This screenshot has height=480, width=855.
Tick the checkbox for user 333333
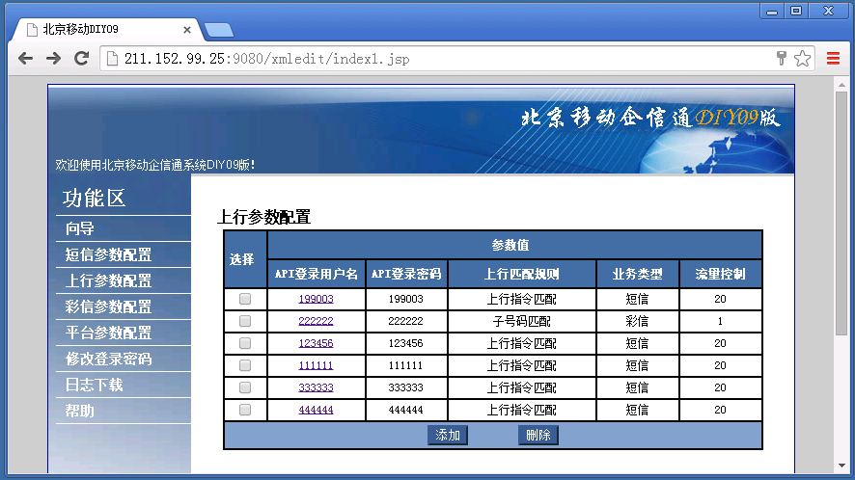tap(245, 387)
